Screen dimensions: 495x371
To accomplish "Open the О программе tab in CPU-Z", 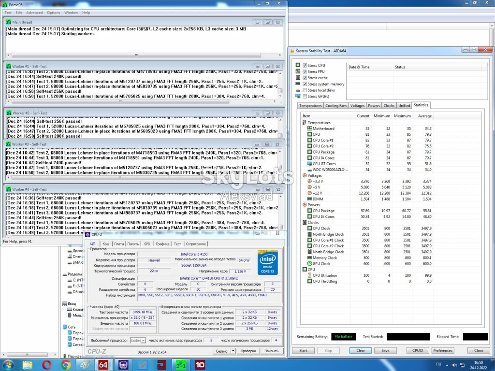I will click(196, 244).
